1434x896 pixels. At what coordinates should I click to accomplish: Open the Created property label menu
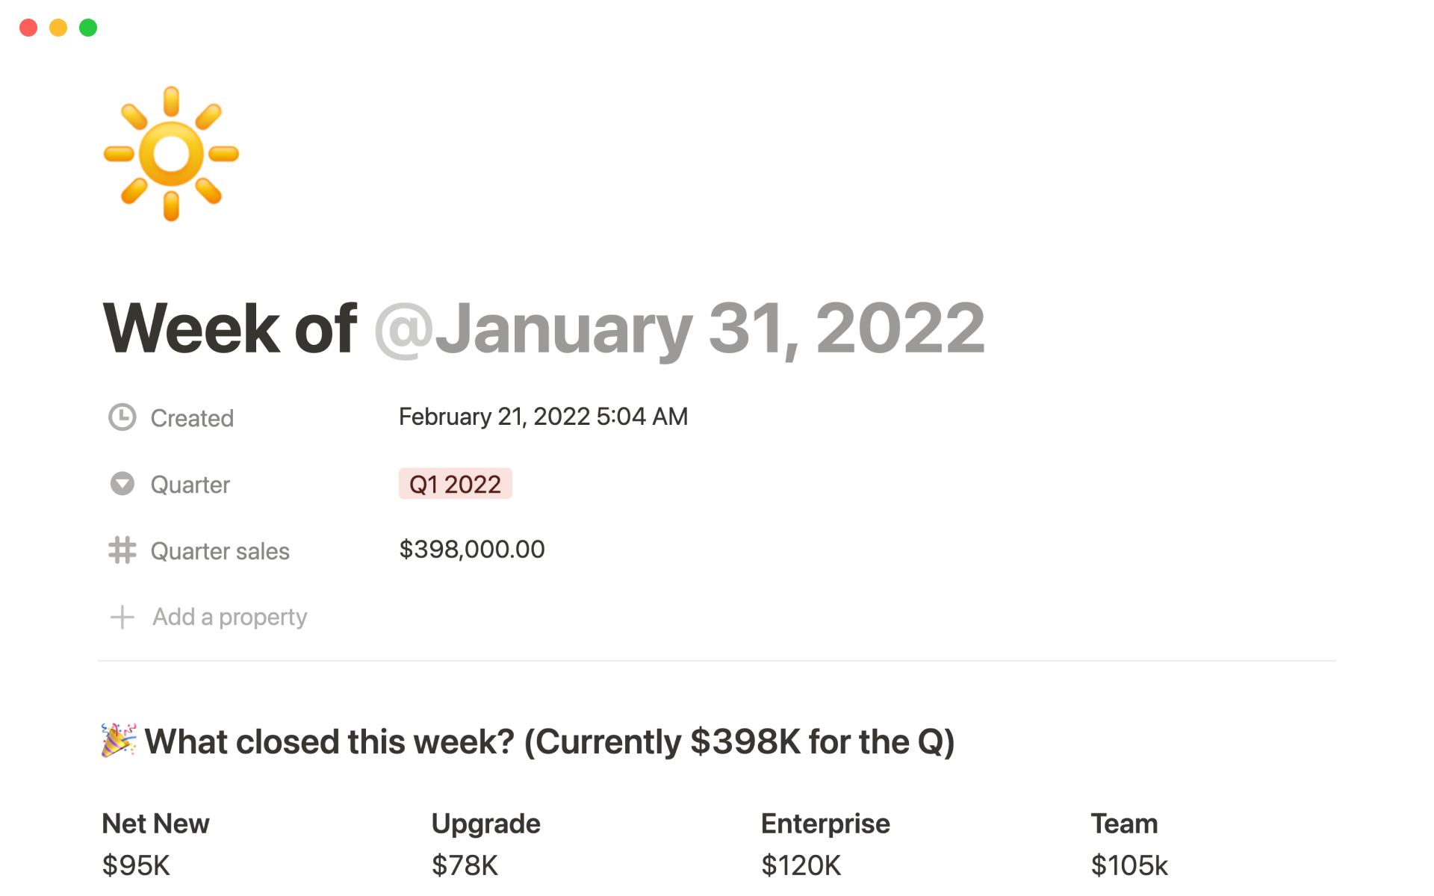[x=192, y=418]
